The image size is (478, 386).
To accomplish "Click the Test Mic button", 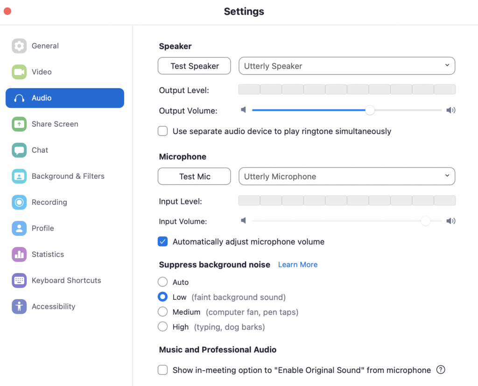I will [x=194, y=176].
